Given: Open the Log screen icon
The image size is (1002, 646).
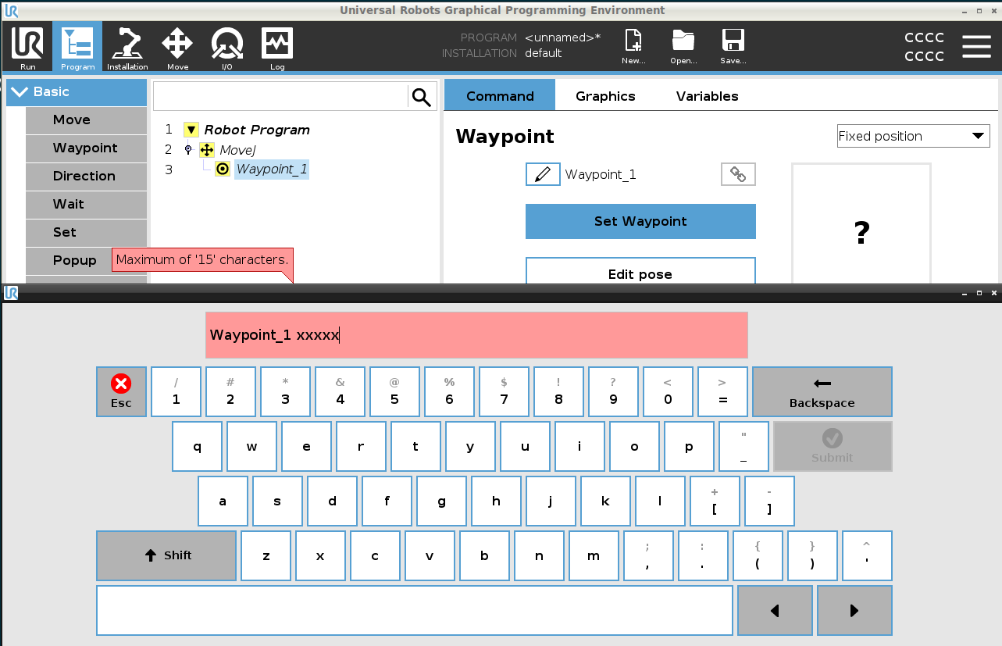Looking at the screenshot, I should [x=277, y=46].
